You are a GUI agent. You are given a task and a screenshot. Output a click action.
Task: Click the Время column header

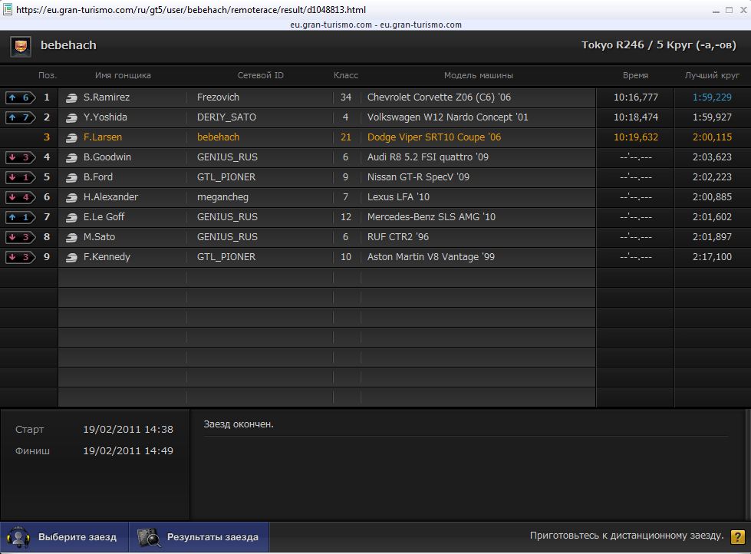pyautogui.click(x=636, y=75)
